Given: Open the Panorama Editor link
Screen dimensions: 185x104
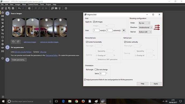Looking at the screenshot, I should point(52,55).
